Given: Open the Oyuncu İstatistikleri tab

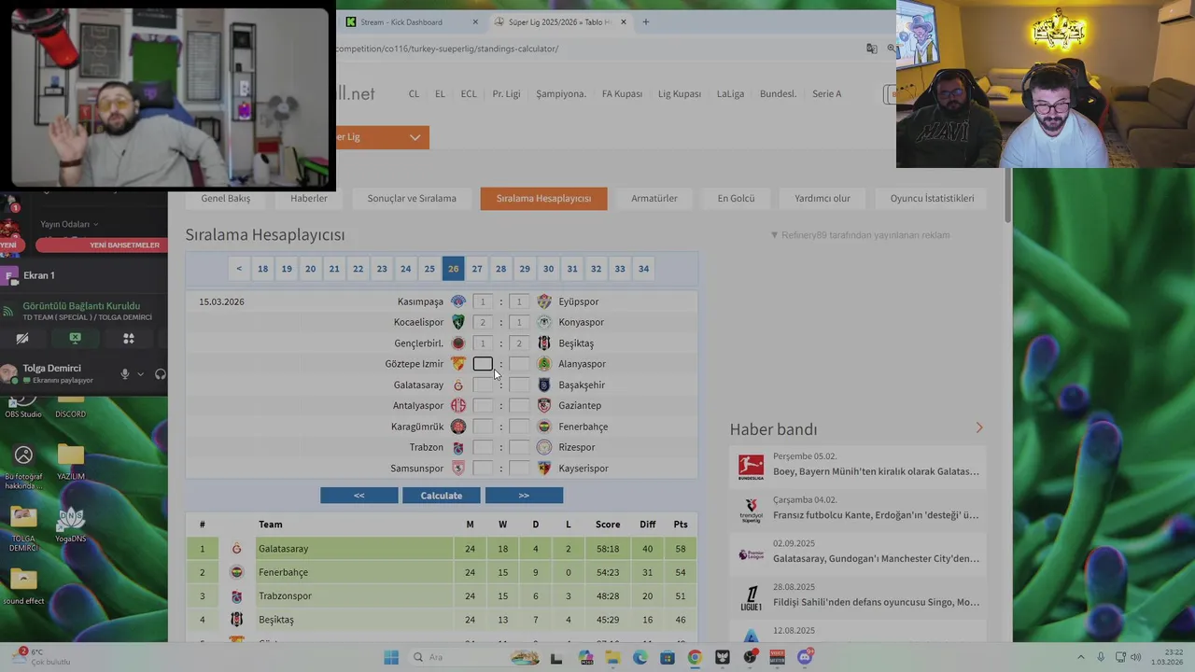Looking at the screenshot, I should pos(932,198).
